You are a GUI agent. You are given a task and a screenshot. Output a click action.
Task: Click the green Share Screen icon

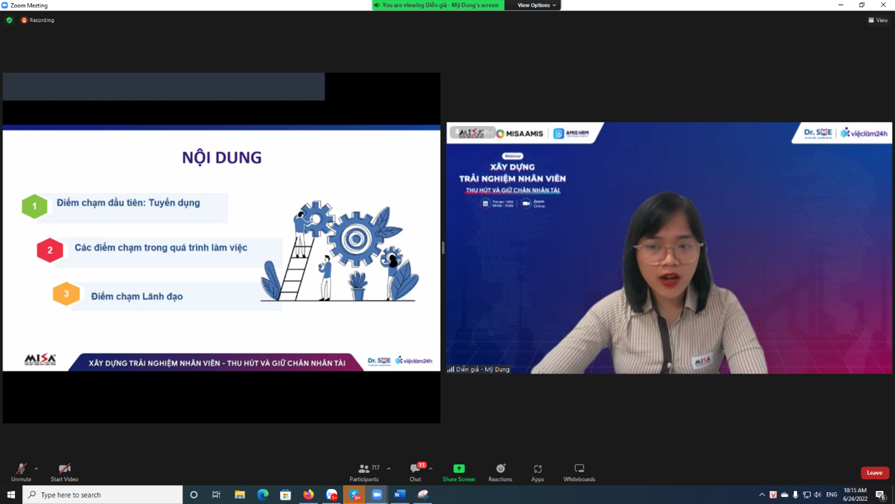click(459, 469)
